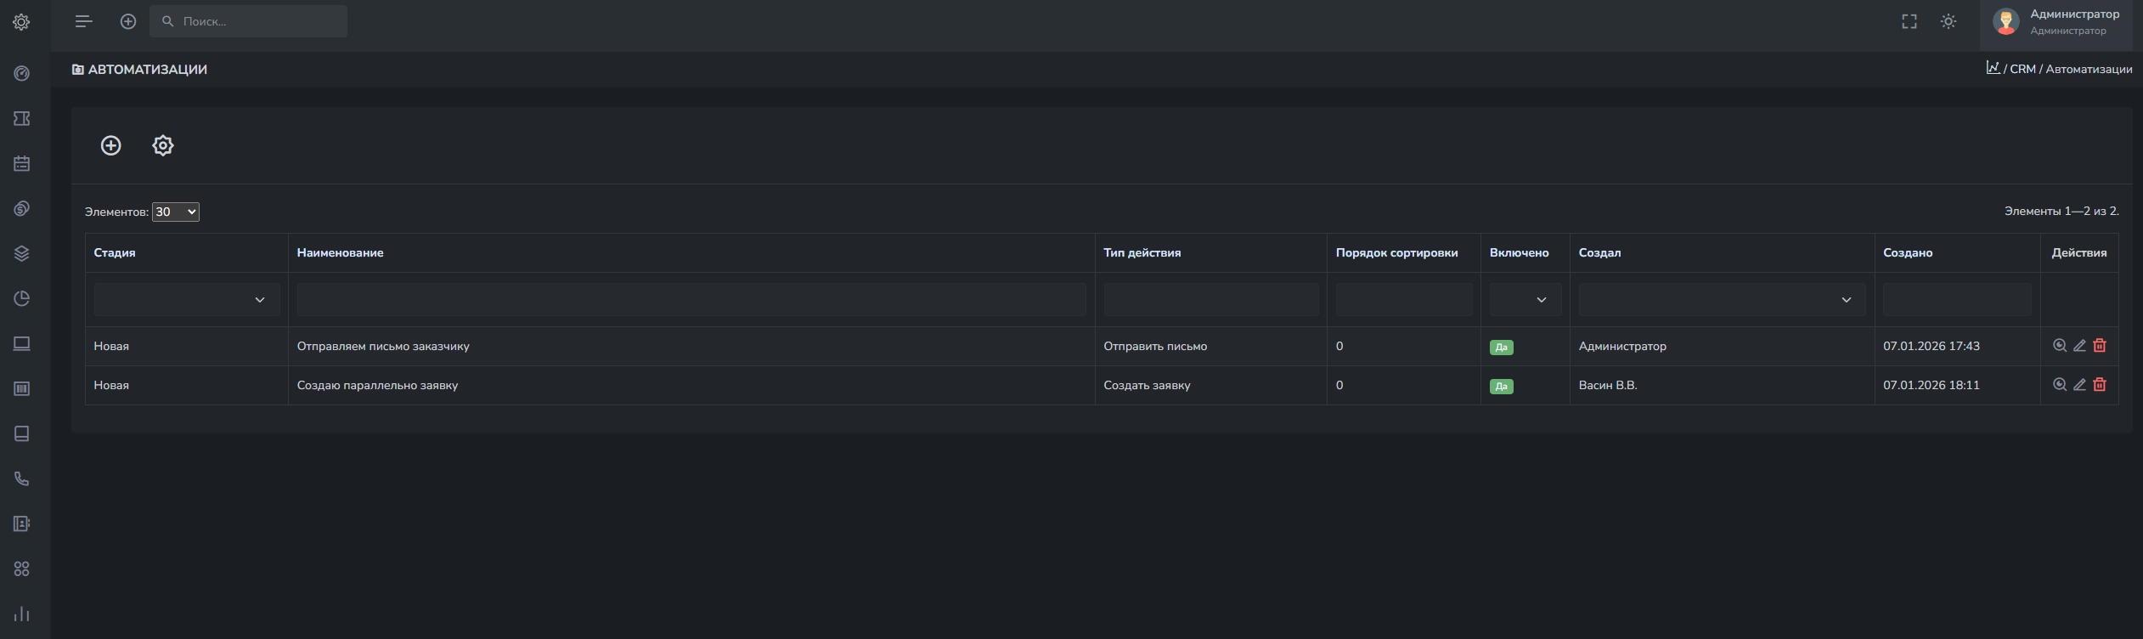Screen dimensions: 2143x639
Task: Toggle the sidebar menu hamburger button
Action: [83, 21]
